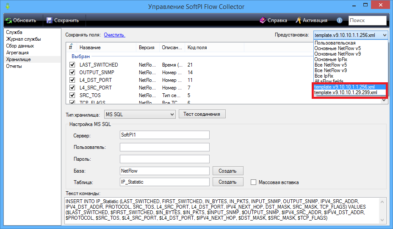Screen dimensions: 393x229
Task: Click the green Refresh arrows icon
Action: point(8,20)
